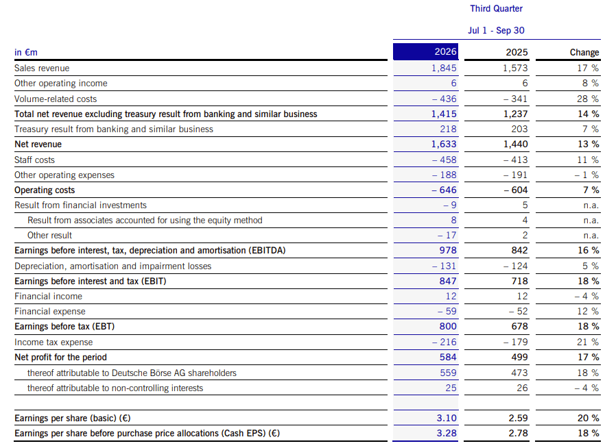The width and height of the screenshot is (605, 448).
Task: Click the 'Net profit for the period' label
Action: [x=60, y=357]
